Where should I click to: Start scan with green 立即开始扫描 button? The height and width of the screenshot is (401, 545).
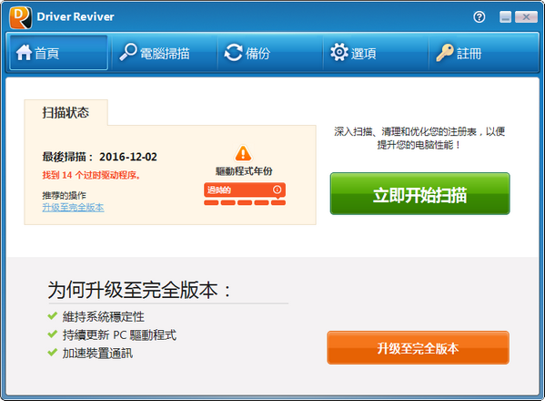pos(419,193)
